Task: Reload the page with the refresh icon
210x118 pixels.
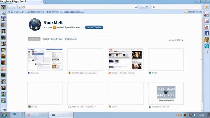Action: click(136, 7)
